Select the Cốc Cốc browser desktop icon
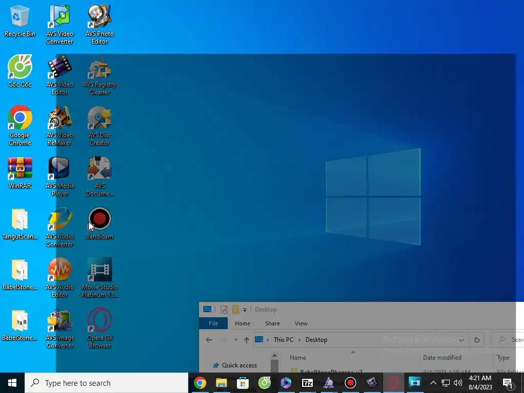524x393 pixels. pyautogui.click(x=20, y=71)
